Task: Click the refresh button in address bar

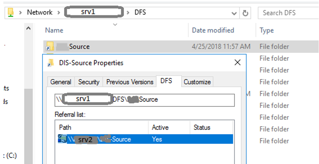Action: click(245, 13)
